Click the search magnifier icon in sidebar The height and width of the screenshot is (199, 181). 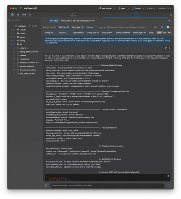click(10, 20)
